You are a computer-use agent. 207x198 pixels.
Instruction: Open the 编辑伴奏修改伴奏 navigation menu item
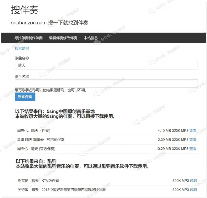tap(63, 38)
